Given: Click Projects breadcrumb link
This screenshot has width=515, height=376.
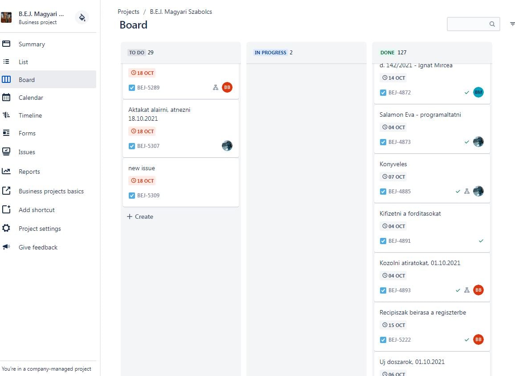Looking at the screenshot, I should 128,12.
